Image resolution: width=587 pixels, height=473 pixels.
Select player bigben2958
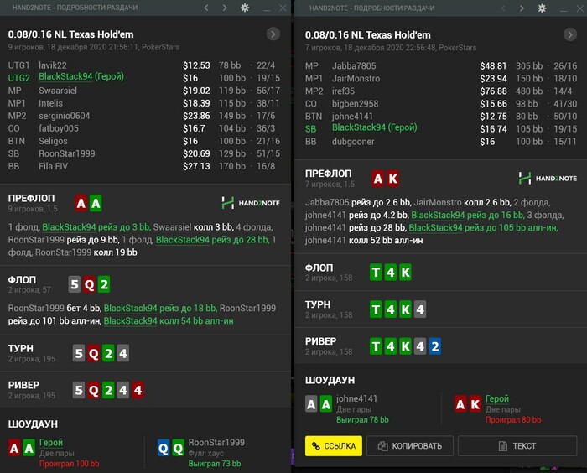click(x=355, y=104)
